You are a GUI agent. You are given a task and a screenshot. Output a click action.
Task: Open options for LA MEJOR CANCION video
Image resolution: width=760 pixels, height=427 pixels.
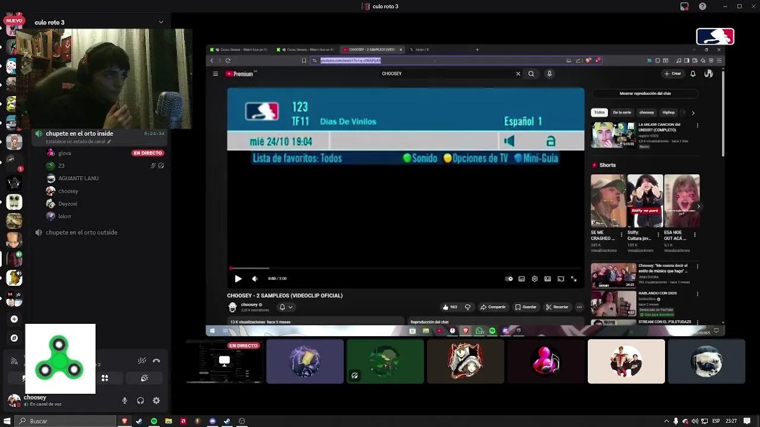click(698, 126)
